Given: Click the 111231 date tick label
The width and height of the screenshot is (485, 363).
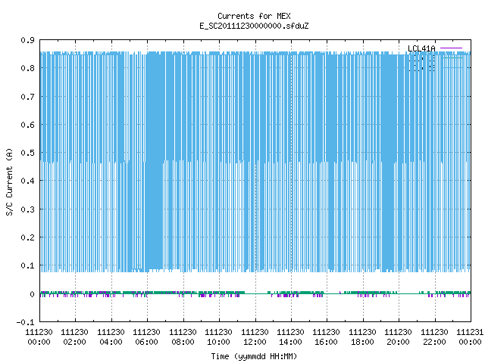Looking at the screenshot, I should (x=470, y=332).
